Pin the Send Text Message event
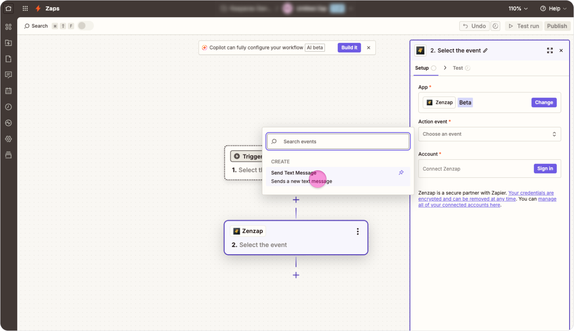The height and width of the screenshot is (331, 574). point(401,173)
